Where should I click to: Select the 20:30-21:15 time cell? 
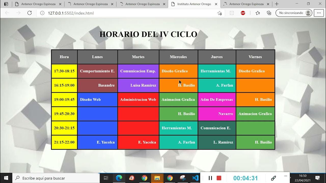64,128
